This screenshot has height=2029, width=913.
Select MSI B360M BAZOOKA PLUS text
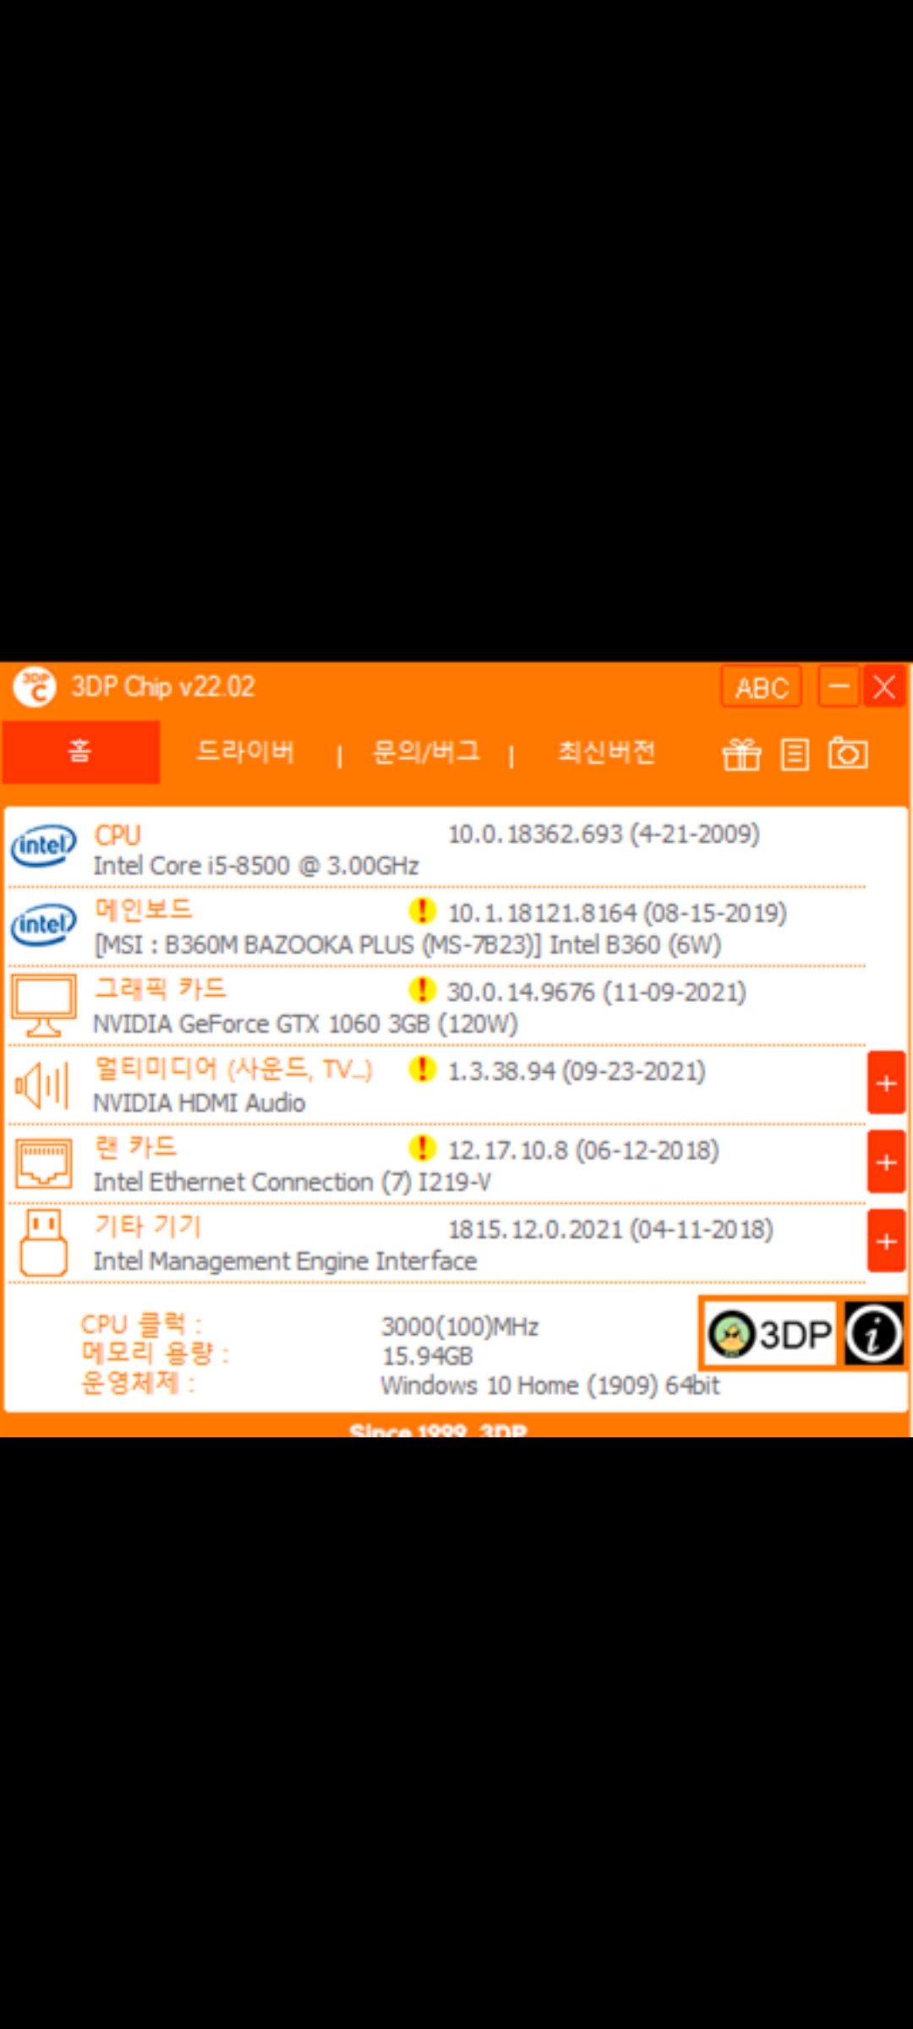(407, 945)
